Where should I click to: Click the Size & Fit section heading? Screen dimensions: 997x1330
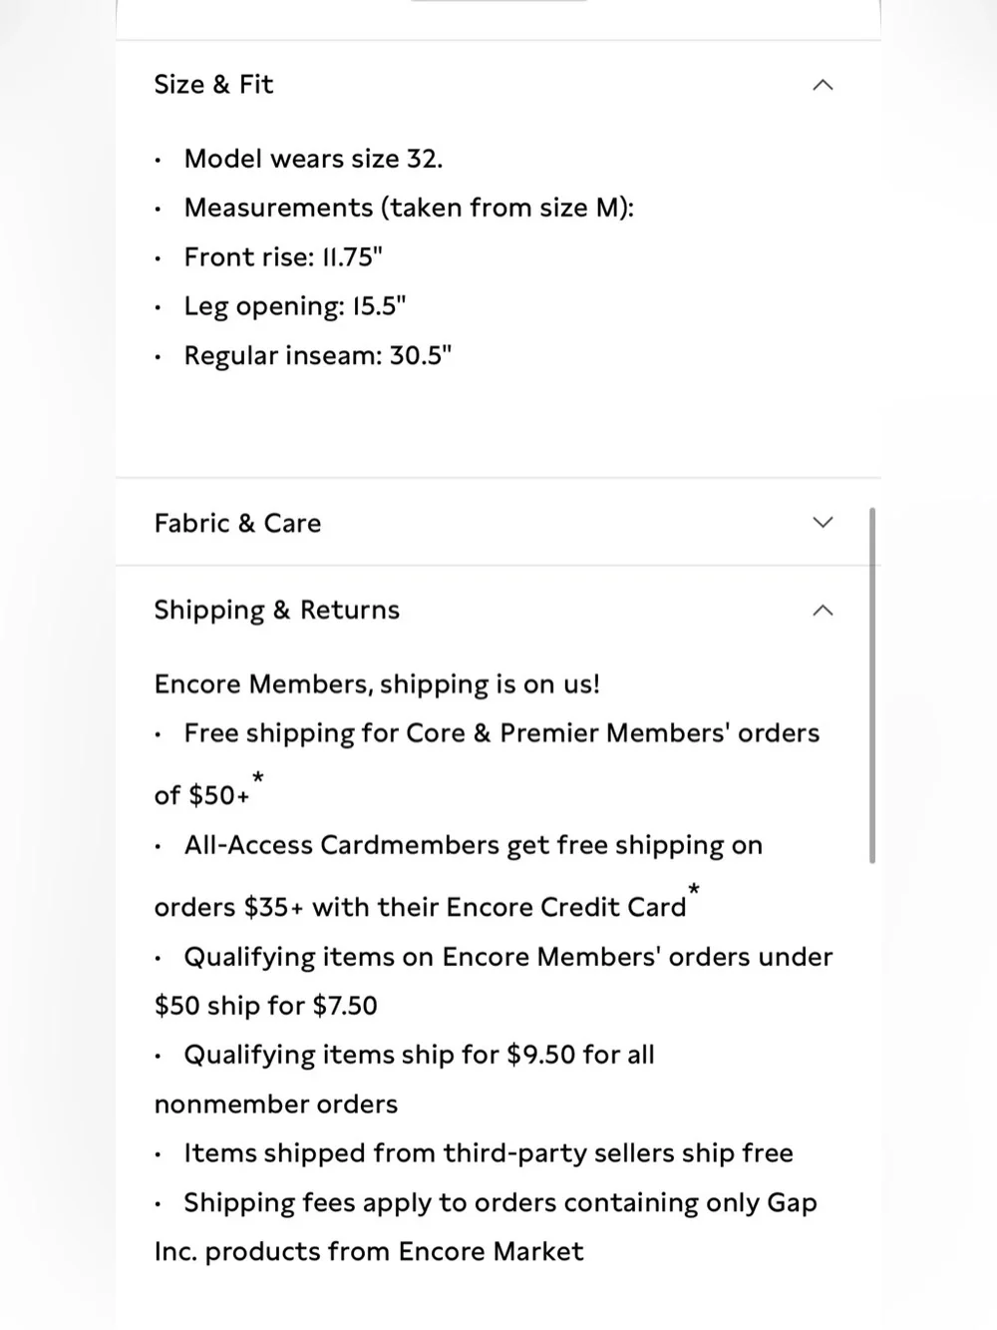[x=213, y=85]
